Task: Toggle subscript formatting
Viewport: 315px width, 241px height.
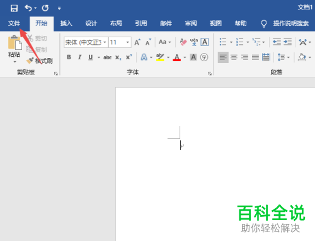Action: tap(118, 57)
